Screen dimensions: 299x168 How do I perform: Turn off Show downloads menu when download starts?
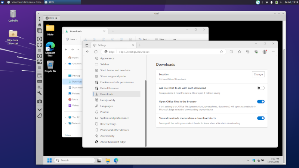[261, 118]
